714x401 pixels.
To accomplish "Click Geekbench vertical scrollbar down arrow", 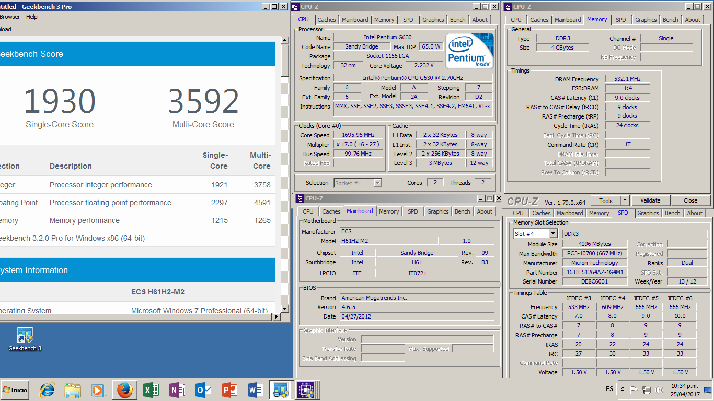I will click(285, 308).
